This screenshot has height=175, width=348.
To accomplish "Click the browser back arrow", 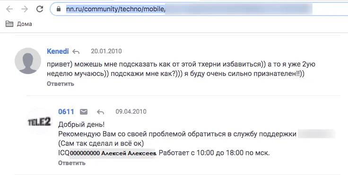I will [x=9, y=9].
